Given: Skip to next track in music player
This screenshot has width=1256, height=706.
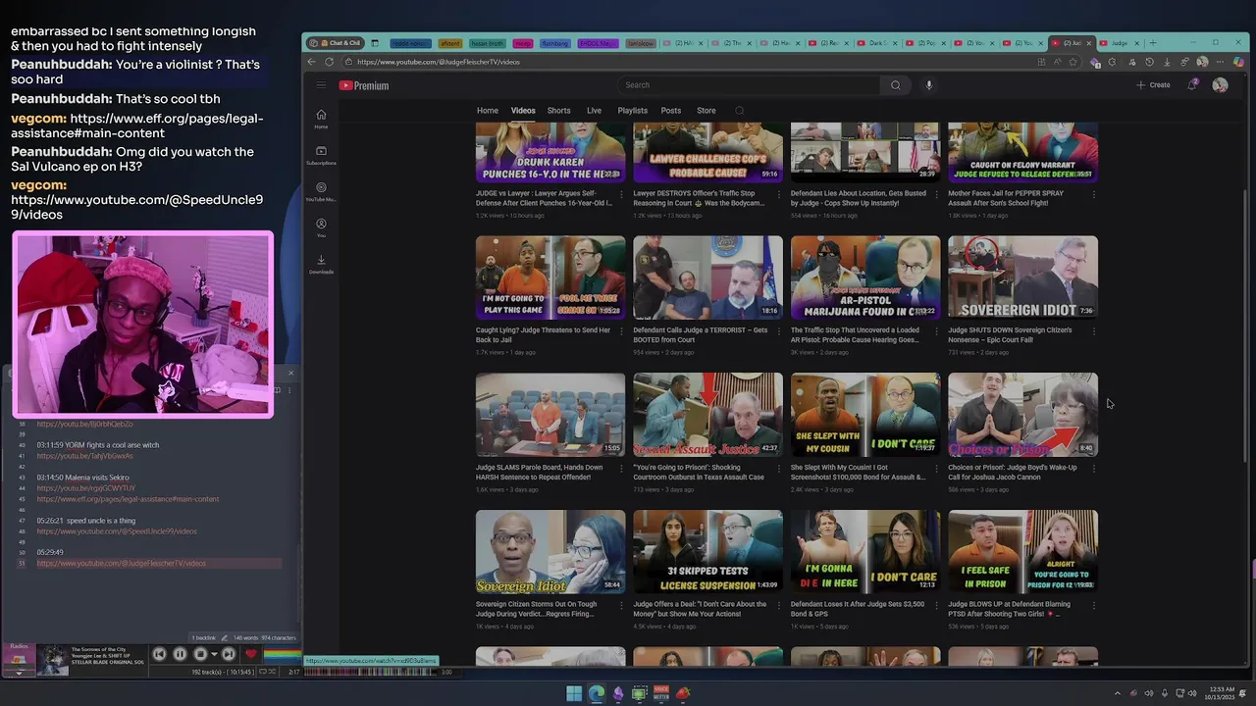Looking at the screenshot, I should [228, 654].
